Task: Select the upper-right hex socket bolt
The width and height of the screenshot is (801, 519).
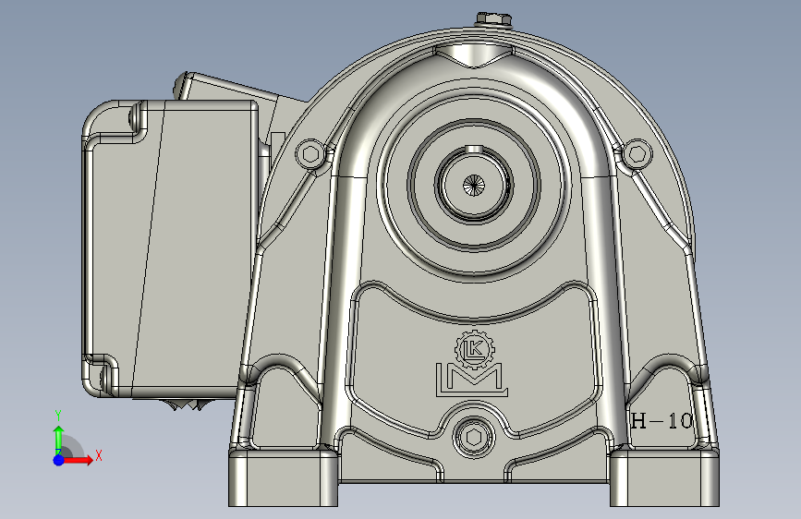Action: click(637, 153)
